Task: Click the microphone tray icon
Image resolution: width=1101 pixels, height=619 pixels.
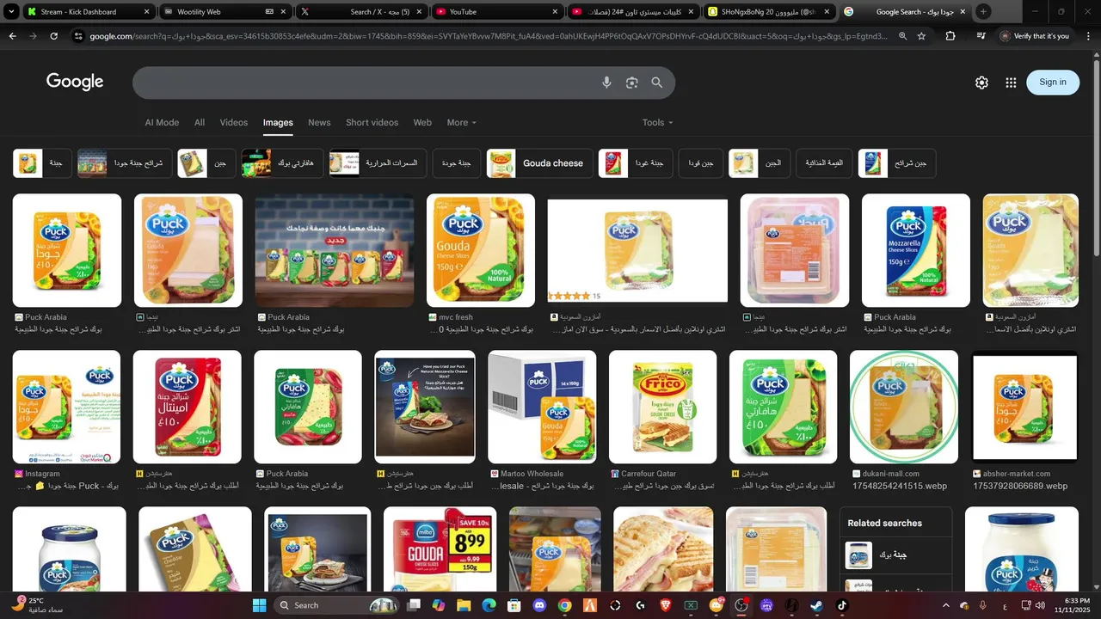Action: pyautogui.click(x=983, y=605)
